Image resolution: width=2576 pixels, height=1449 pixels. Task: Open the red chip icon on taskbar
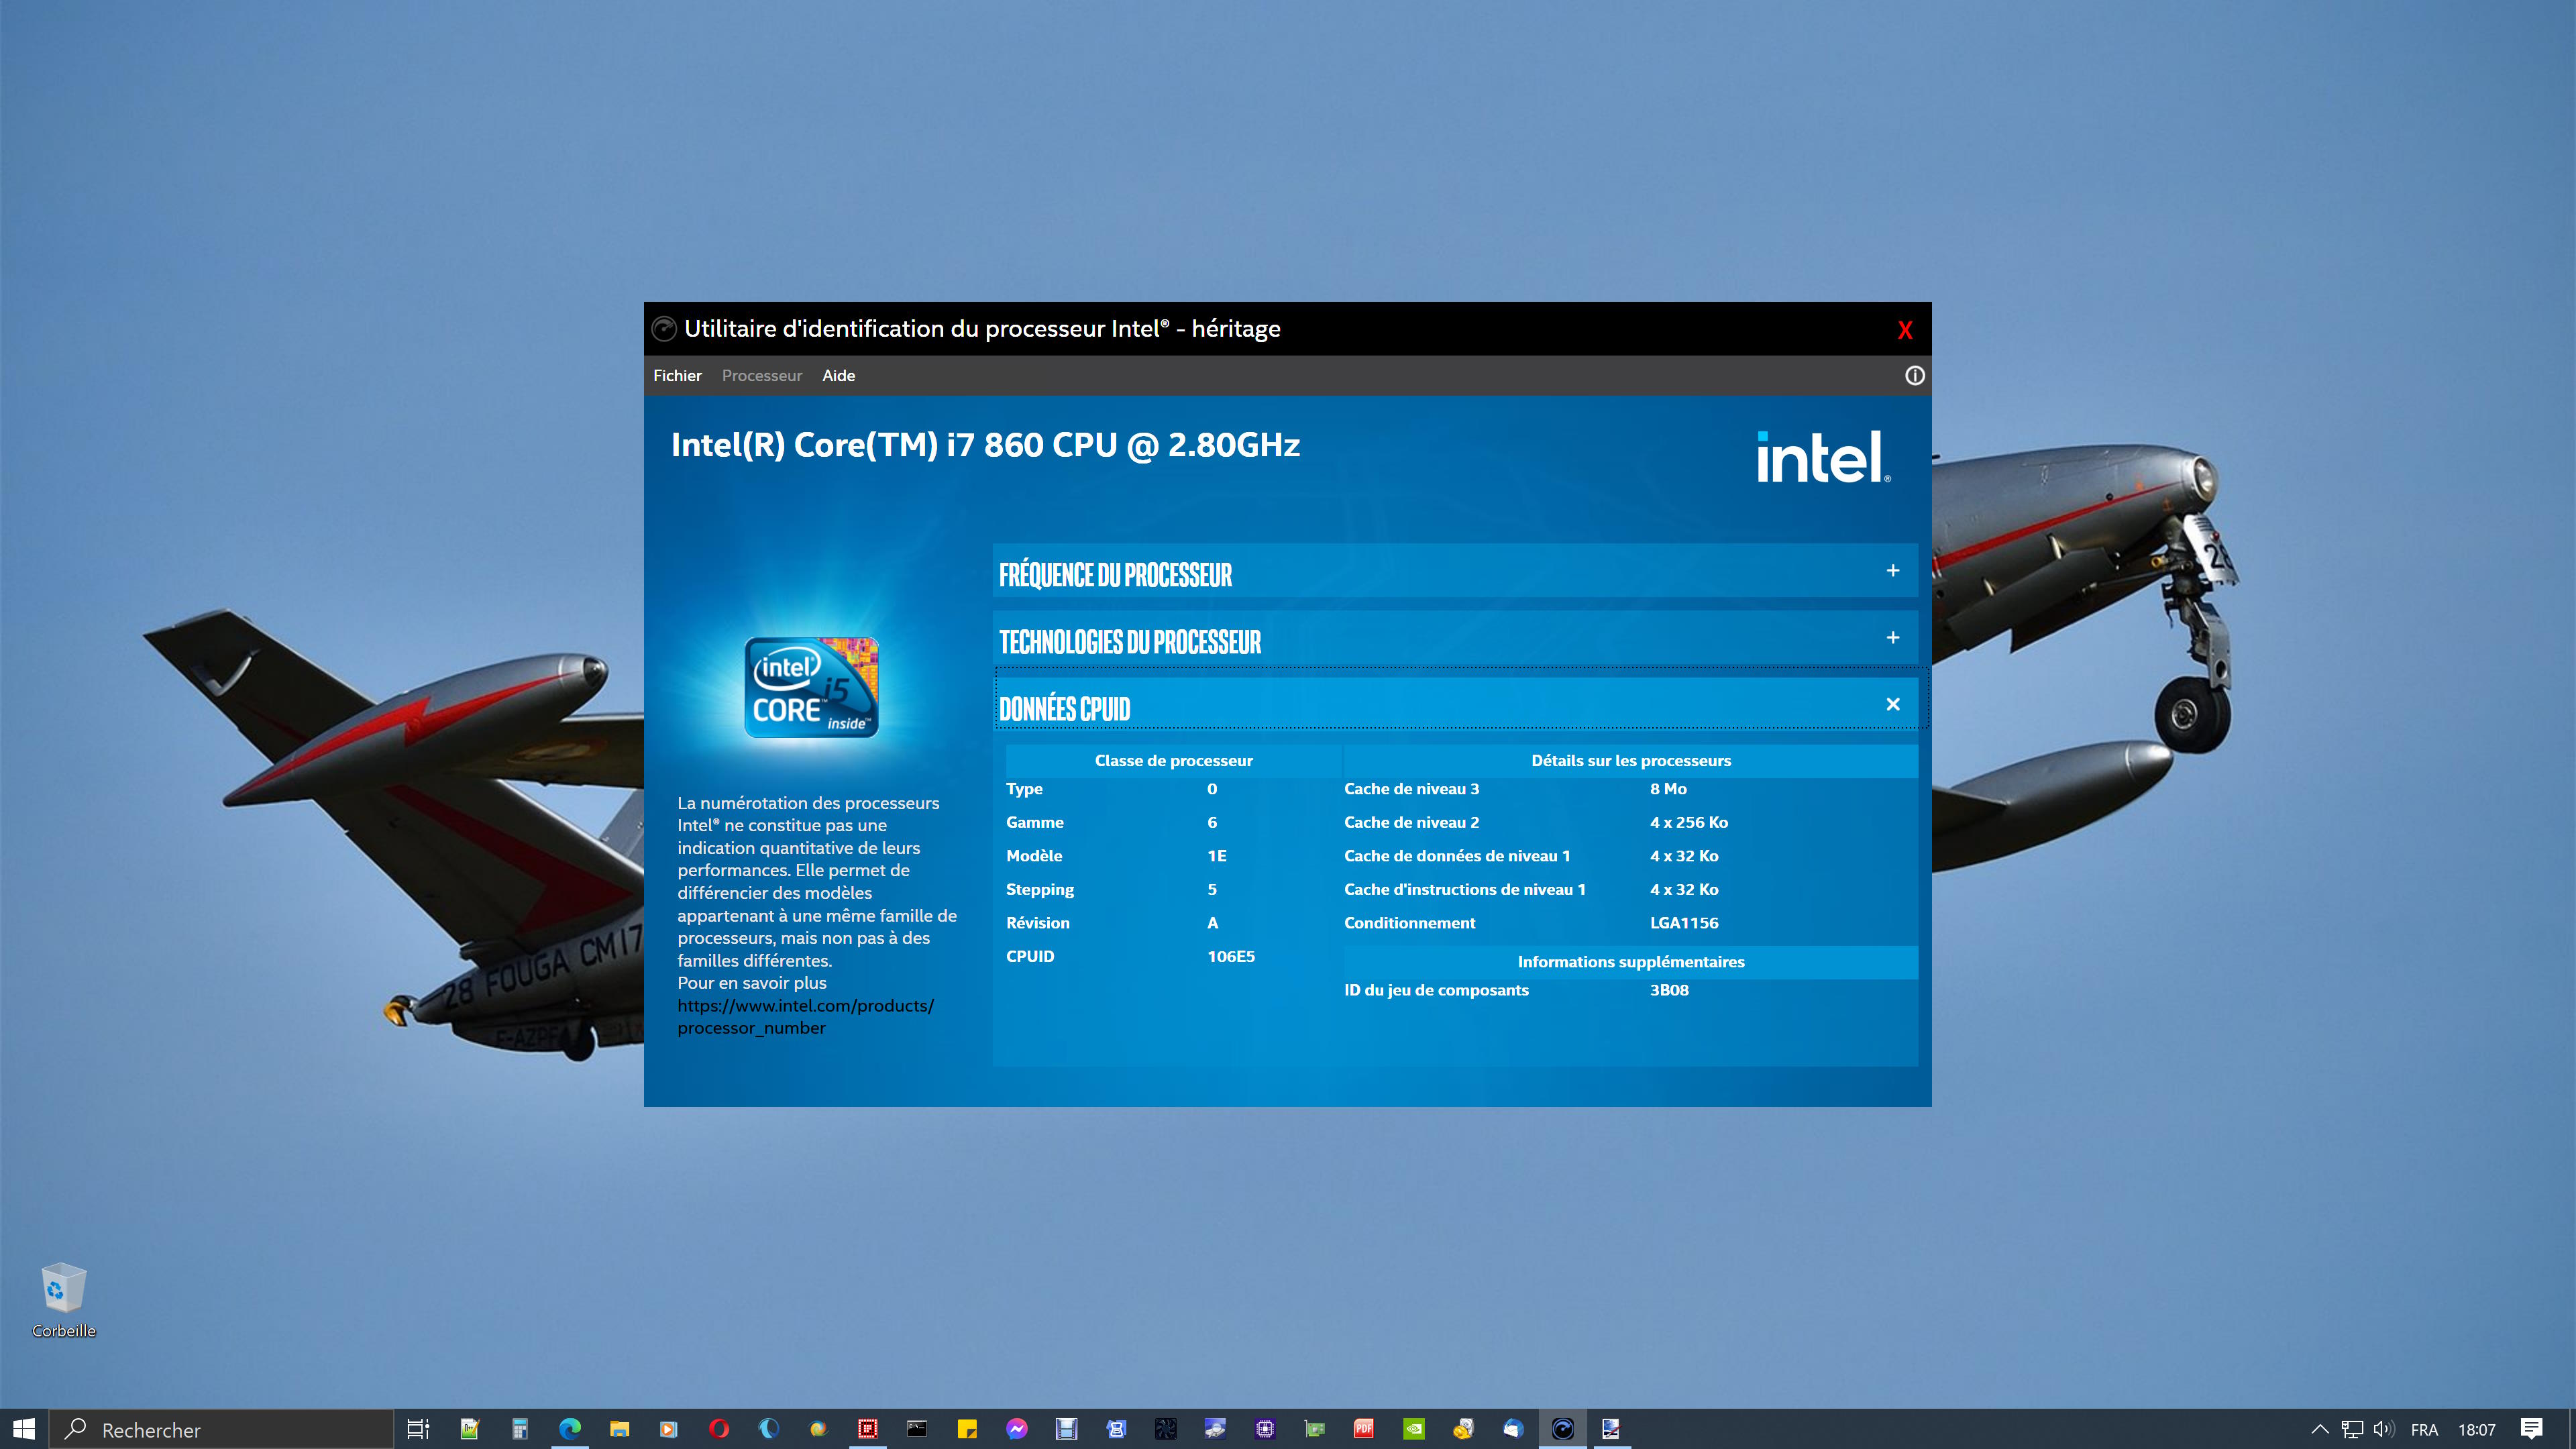click(x=867, y=1429)
